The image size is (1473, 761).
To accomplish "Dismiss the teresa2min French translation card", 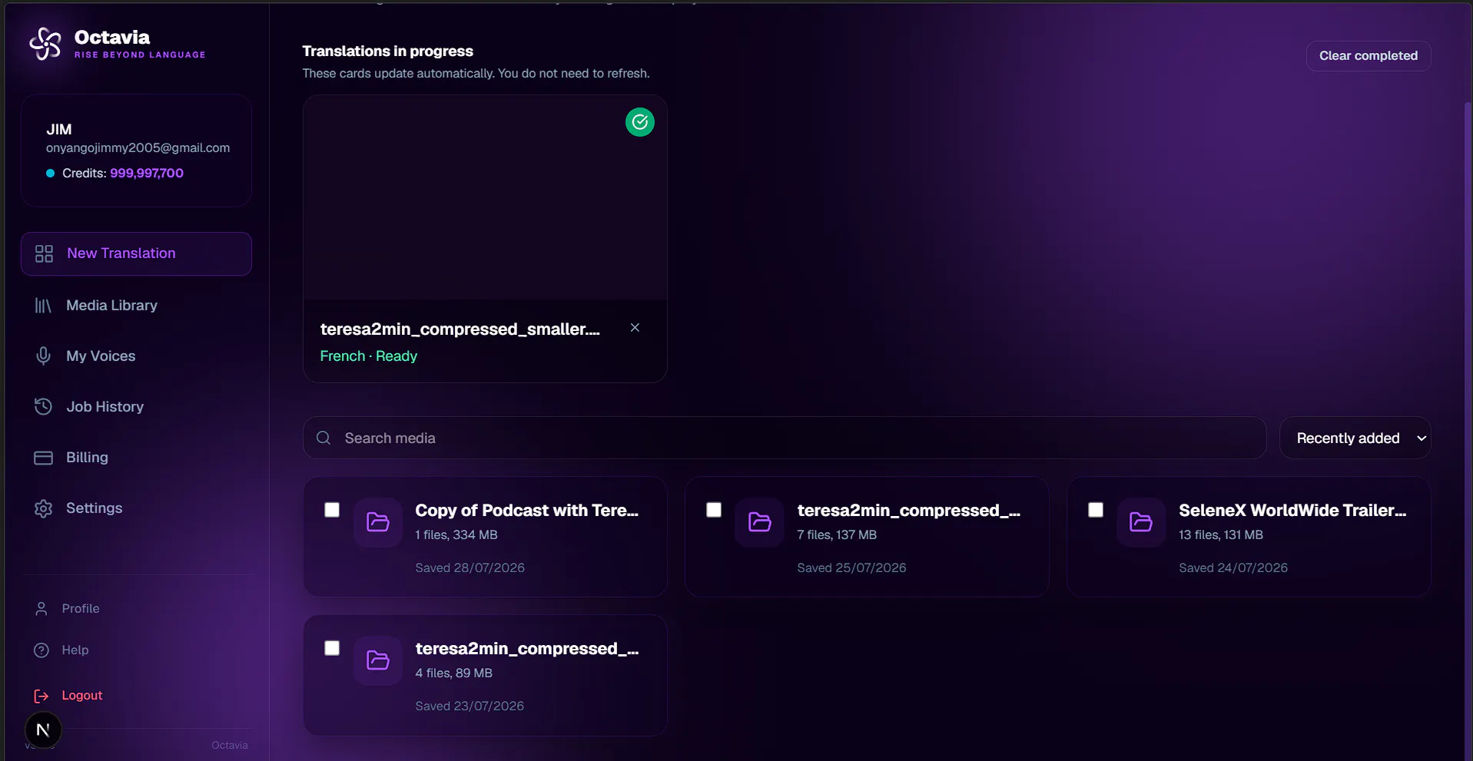I will point(635,327).
